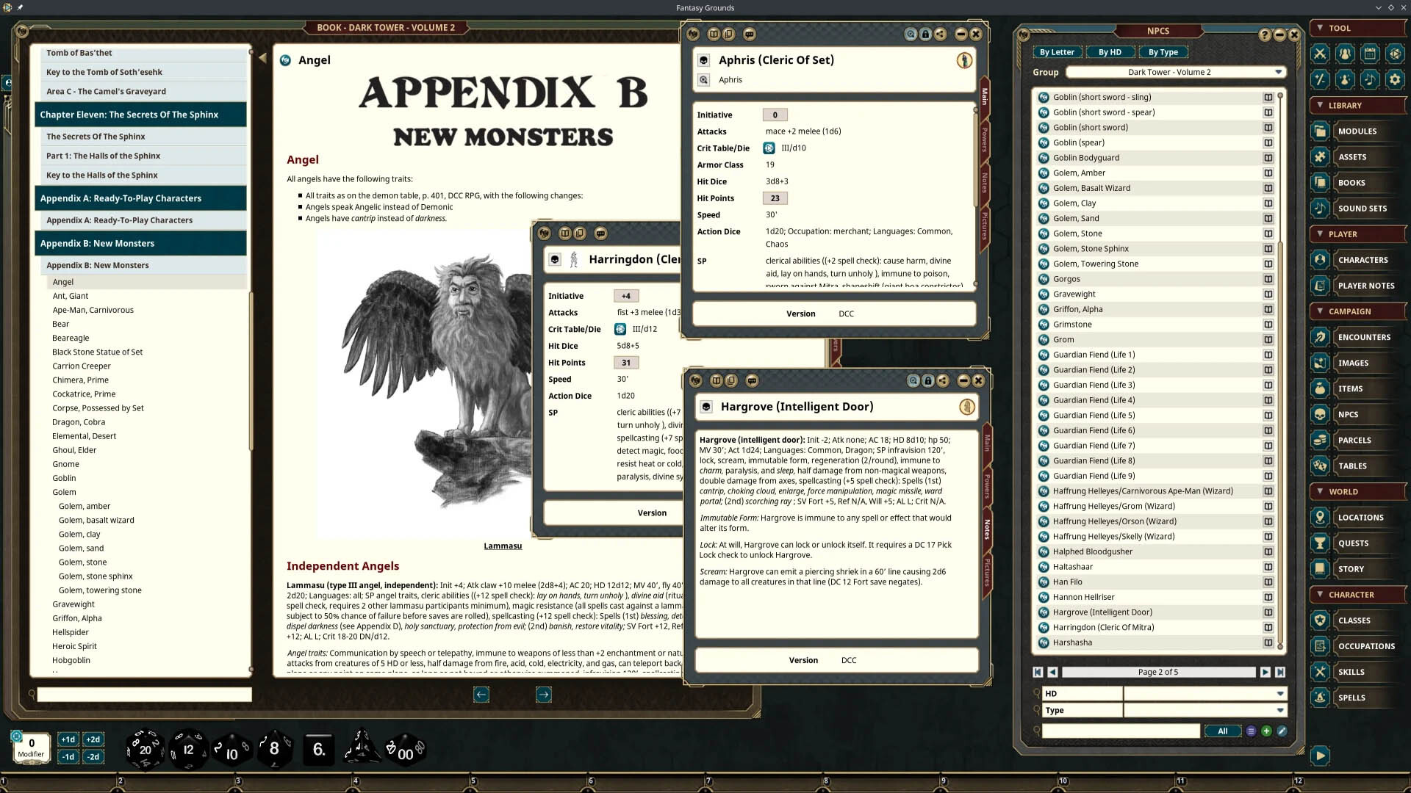Open the Party Sheet tool icon
This screenshot has width=1411, height=793.
click(1345, 54)
